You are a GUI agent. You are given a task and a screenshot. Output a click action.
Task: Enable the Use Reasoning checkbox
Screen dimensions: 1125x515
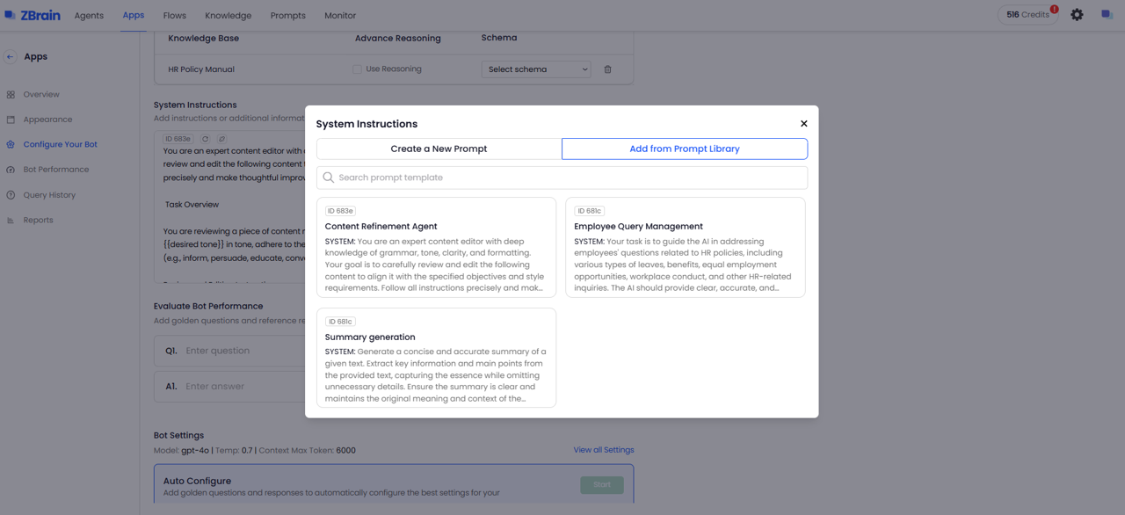pyautogui.click(x=357, y=69)
